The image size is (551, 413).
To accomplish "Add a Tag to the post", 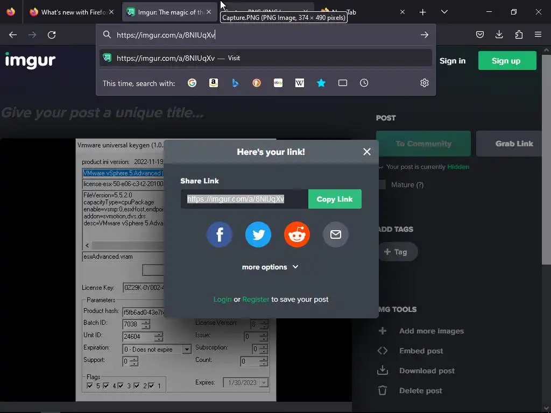I will coord(398,252).
